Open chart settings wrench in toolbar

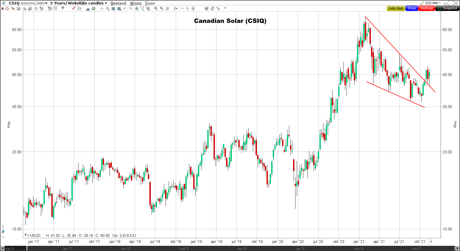218,8
